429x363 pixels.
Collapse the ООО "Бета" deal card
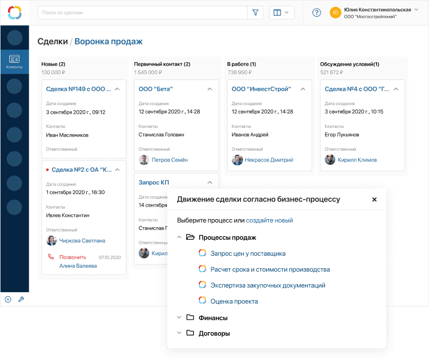[x=210, y=89]
